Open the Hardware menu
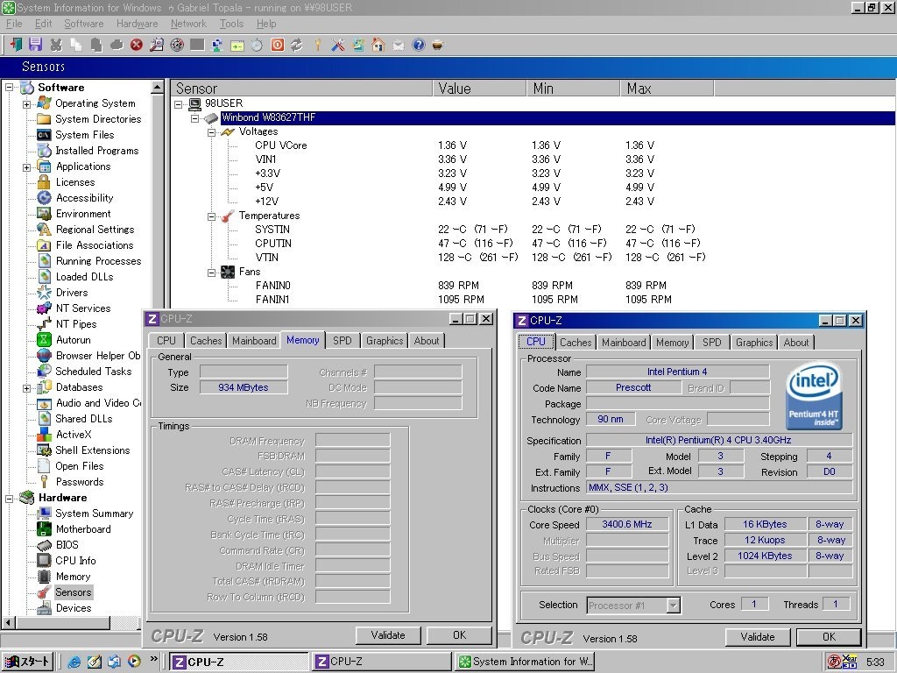897x673 pixels. (x=137, y=24)
